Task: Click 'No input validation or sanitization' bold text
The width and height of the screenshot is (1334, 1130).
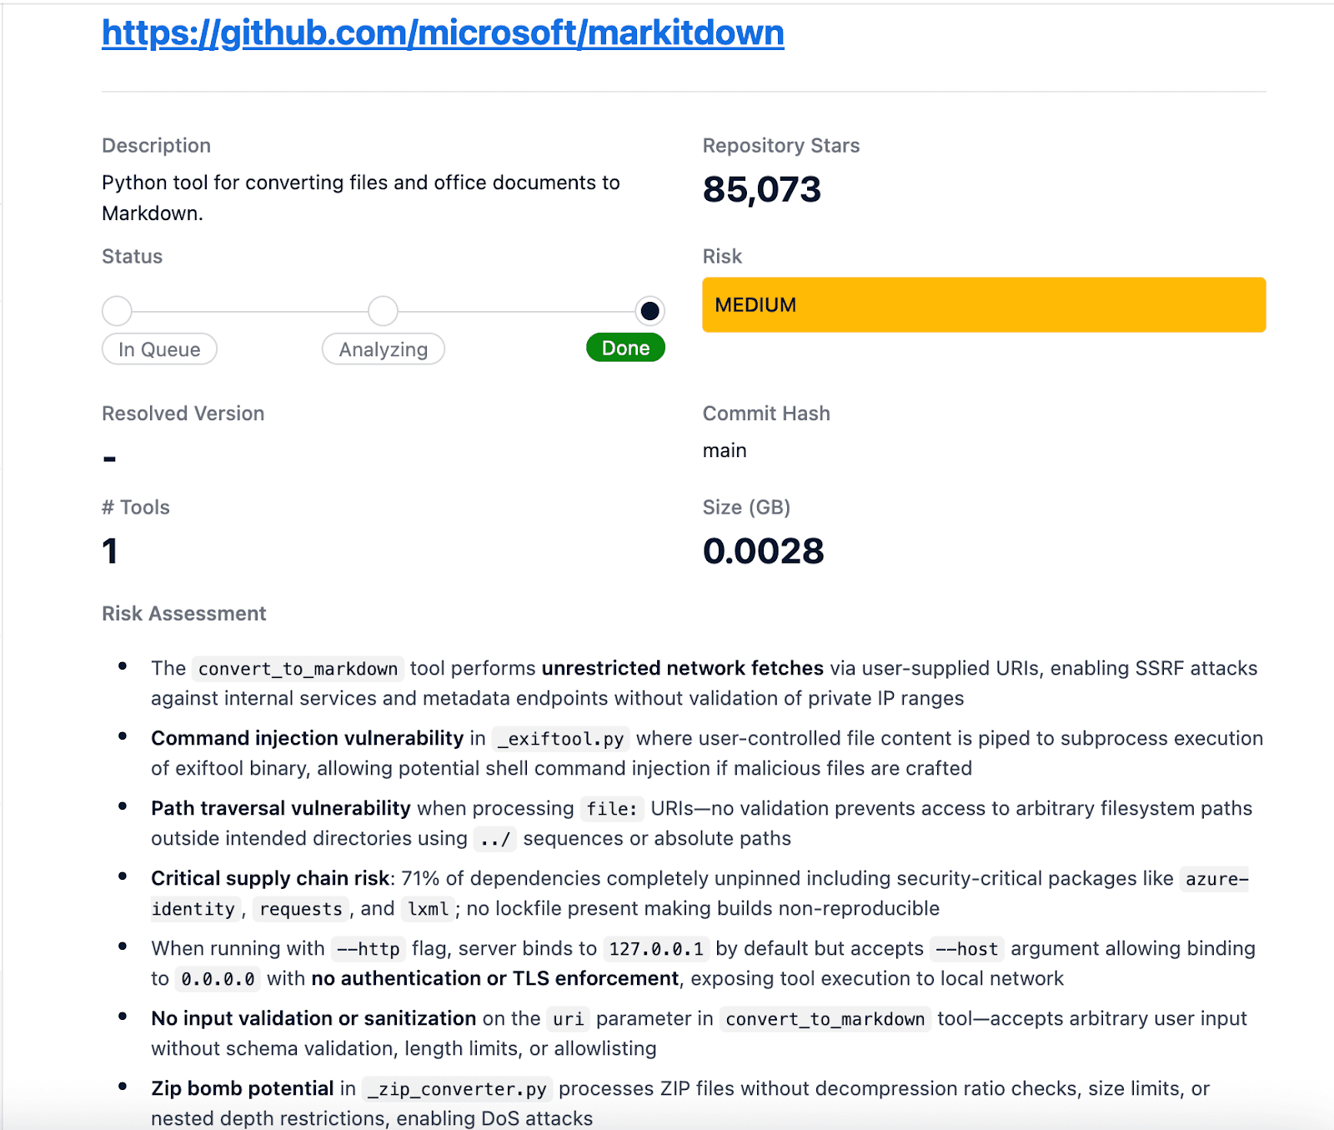Action: 313,1018
